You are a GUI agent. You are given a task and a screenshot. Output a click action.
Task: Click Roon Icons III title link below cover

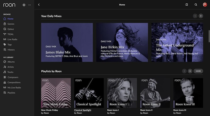tap(180, 110)
